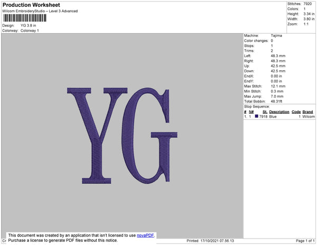
Task: Select the 'Blue' thread description
Action: 273,117
